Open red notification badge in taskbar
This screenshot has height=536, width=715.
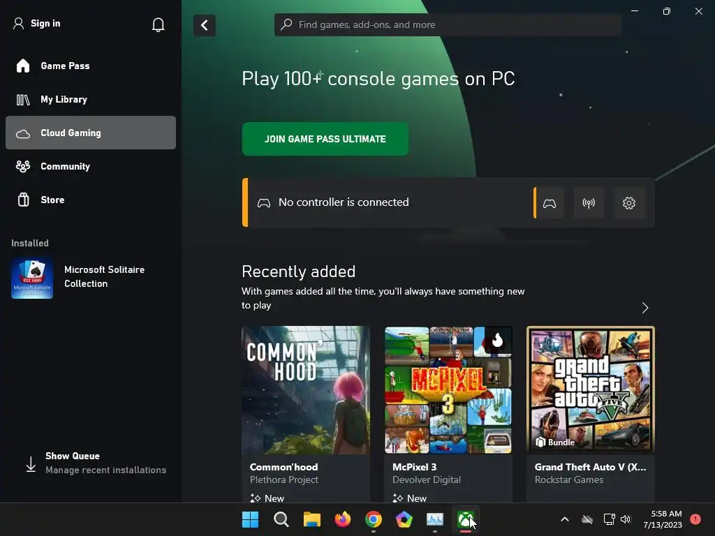click(695, 519)
